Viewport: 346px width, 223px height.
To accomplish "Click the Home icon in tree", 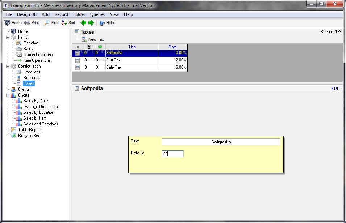I will click(x=13, y=31).
